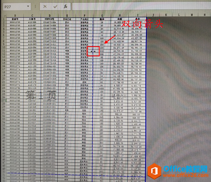Click cell containing C014673-008
This screenshot has width=211, height=182.
pos(50,35)
